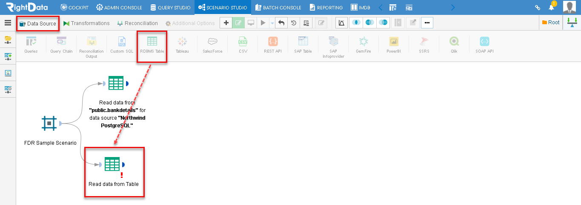Screen dimensions: 581x205
Task: Select the RDBMS Table data source icon
Action: [x=152, y=42]
